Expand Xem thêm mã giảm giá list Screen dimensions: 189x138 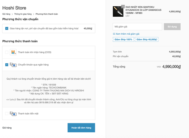(x=128, y=34)
